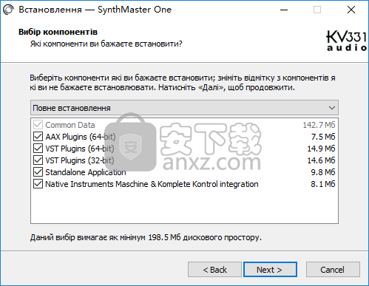Image resolution: width=369 pixels, height=286 pixels.
Task: Click the Вибір компонентів heading
Action: (58, 32)
